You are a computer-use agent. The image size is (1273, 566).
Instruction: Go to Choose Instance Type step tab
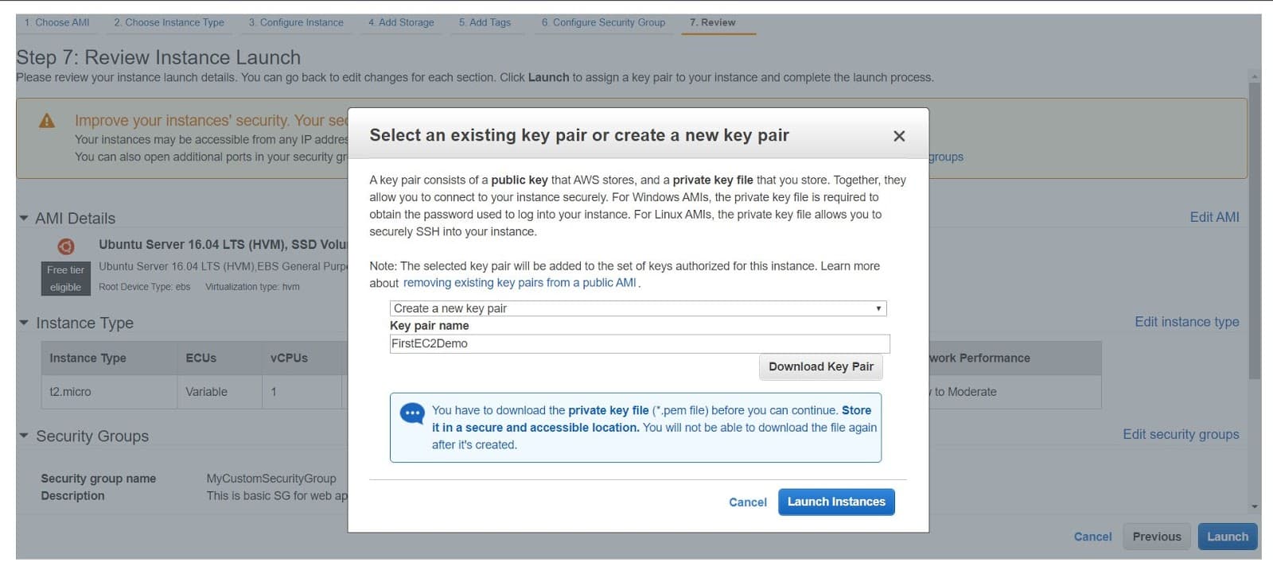169,22
